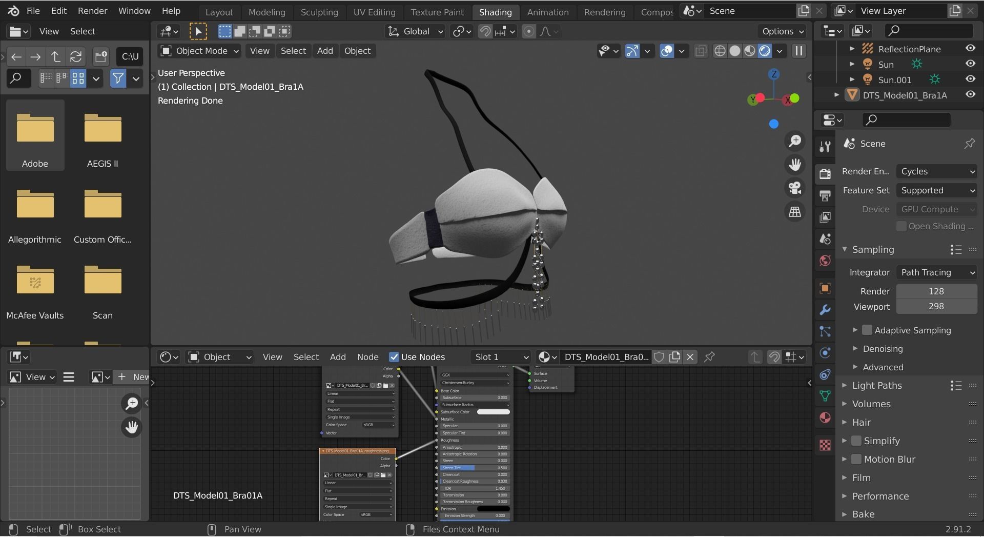Open the Render properties tab icon
The image size is (984, 537).
pyautogui.click(x=825, y=173)
